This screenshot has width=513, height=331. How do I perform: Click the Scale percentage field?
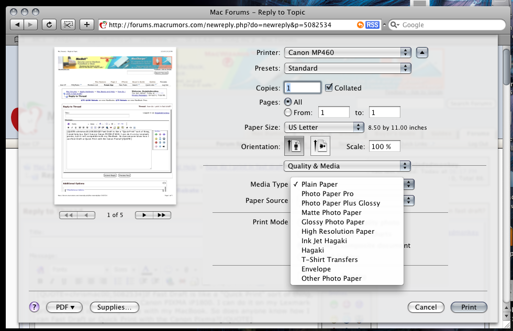pos(384,146)
